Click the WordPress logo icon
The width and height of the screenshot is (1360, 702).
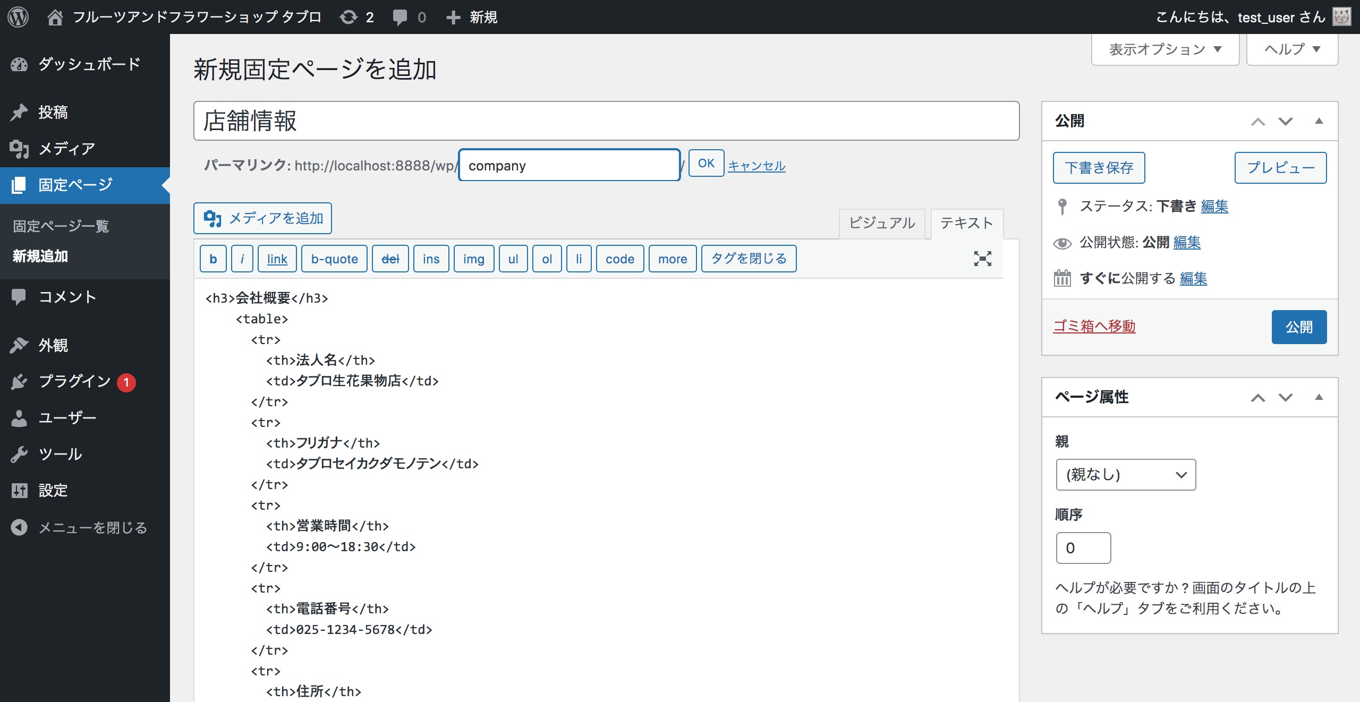click(18, 17)
